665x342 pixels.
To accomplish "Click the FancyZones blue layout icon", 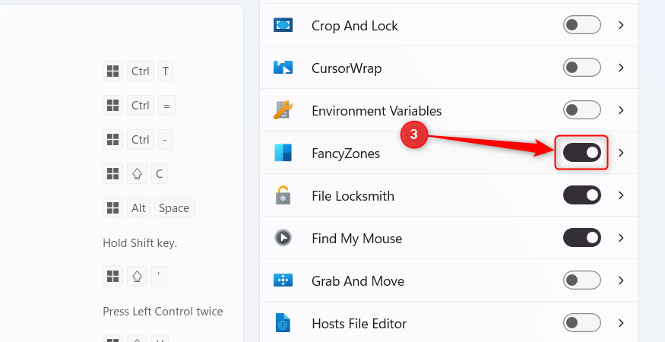I will [283, 153].
